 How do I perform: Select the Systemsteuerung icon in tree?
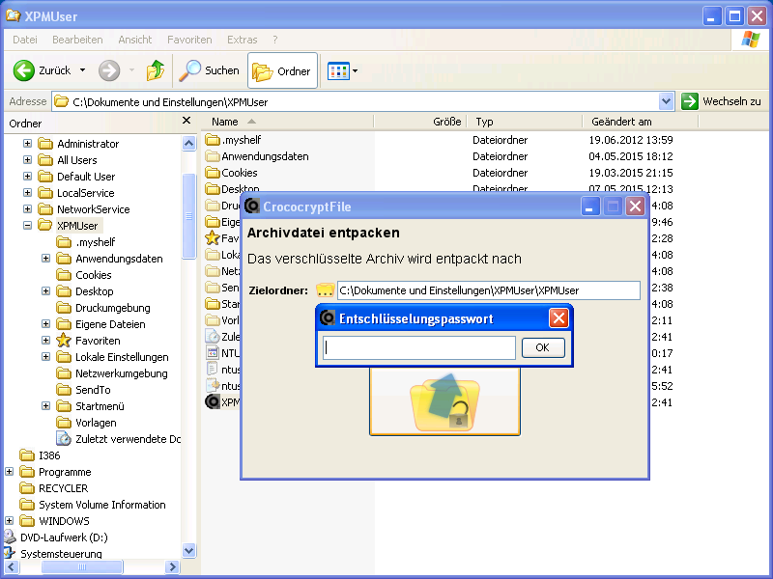click(x=10, y=553)
